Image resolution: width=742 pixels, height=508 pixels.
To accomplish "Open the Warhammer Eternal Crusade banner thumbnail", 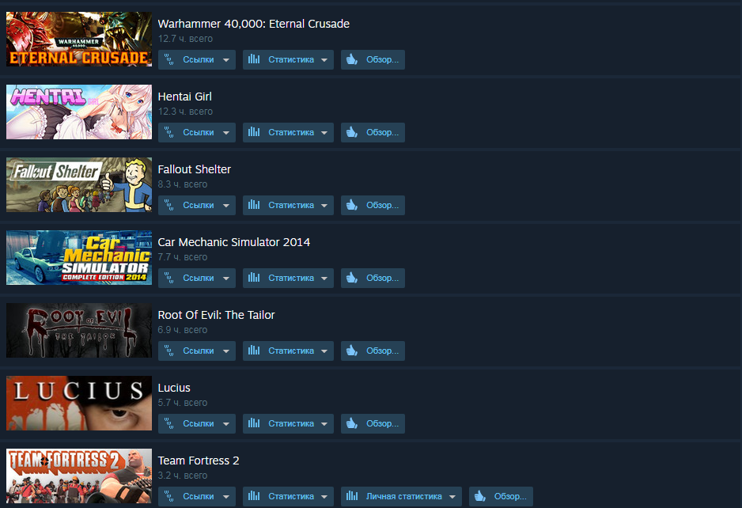I will (79, 40).
